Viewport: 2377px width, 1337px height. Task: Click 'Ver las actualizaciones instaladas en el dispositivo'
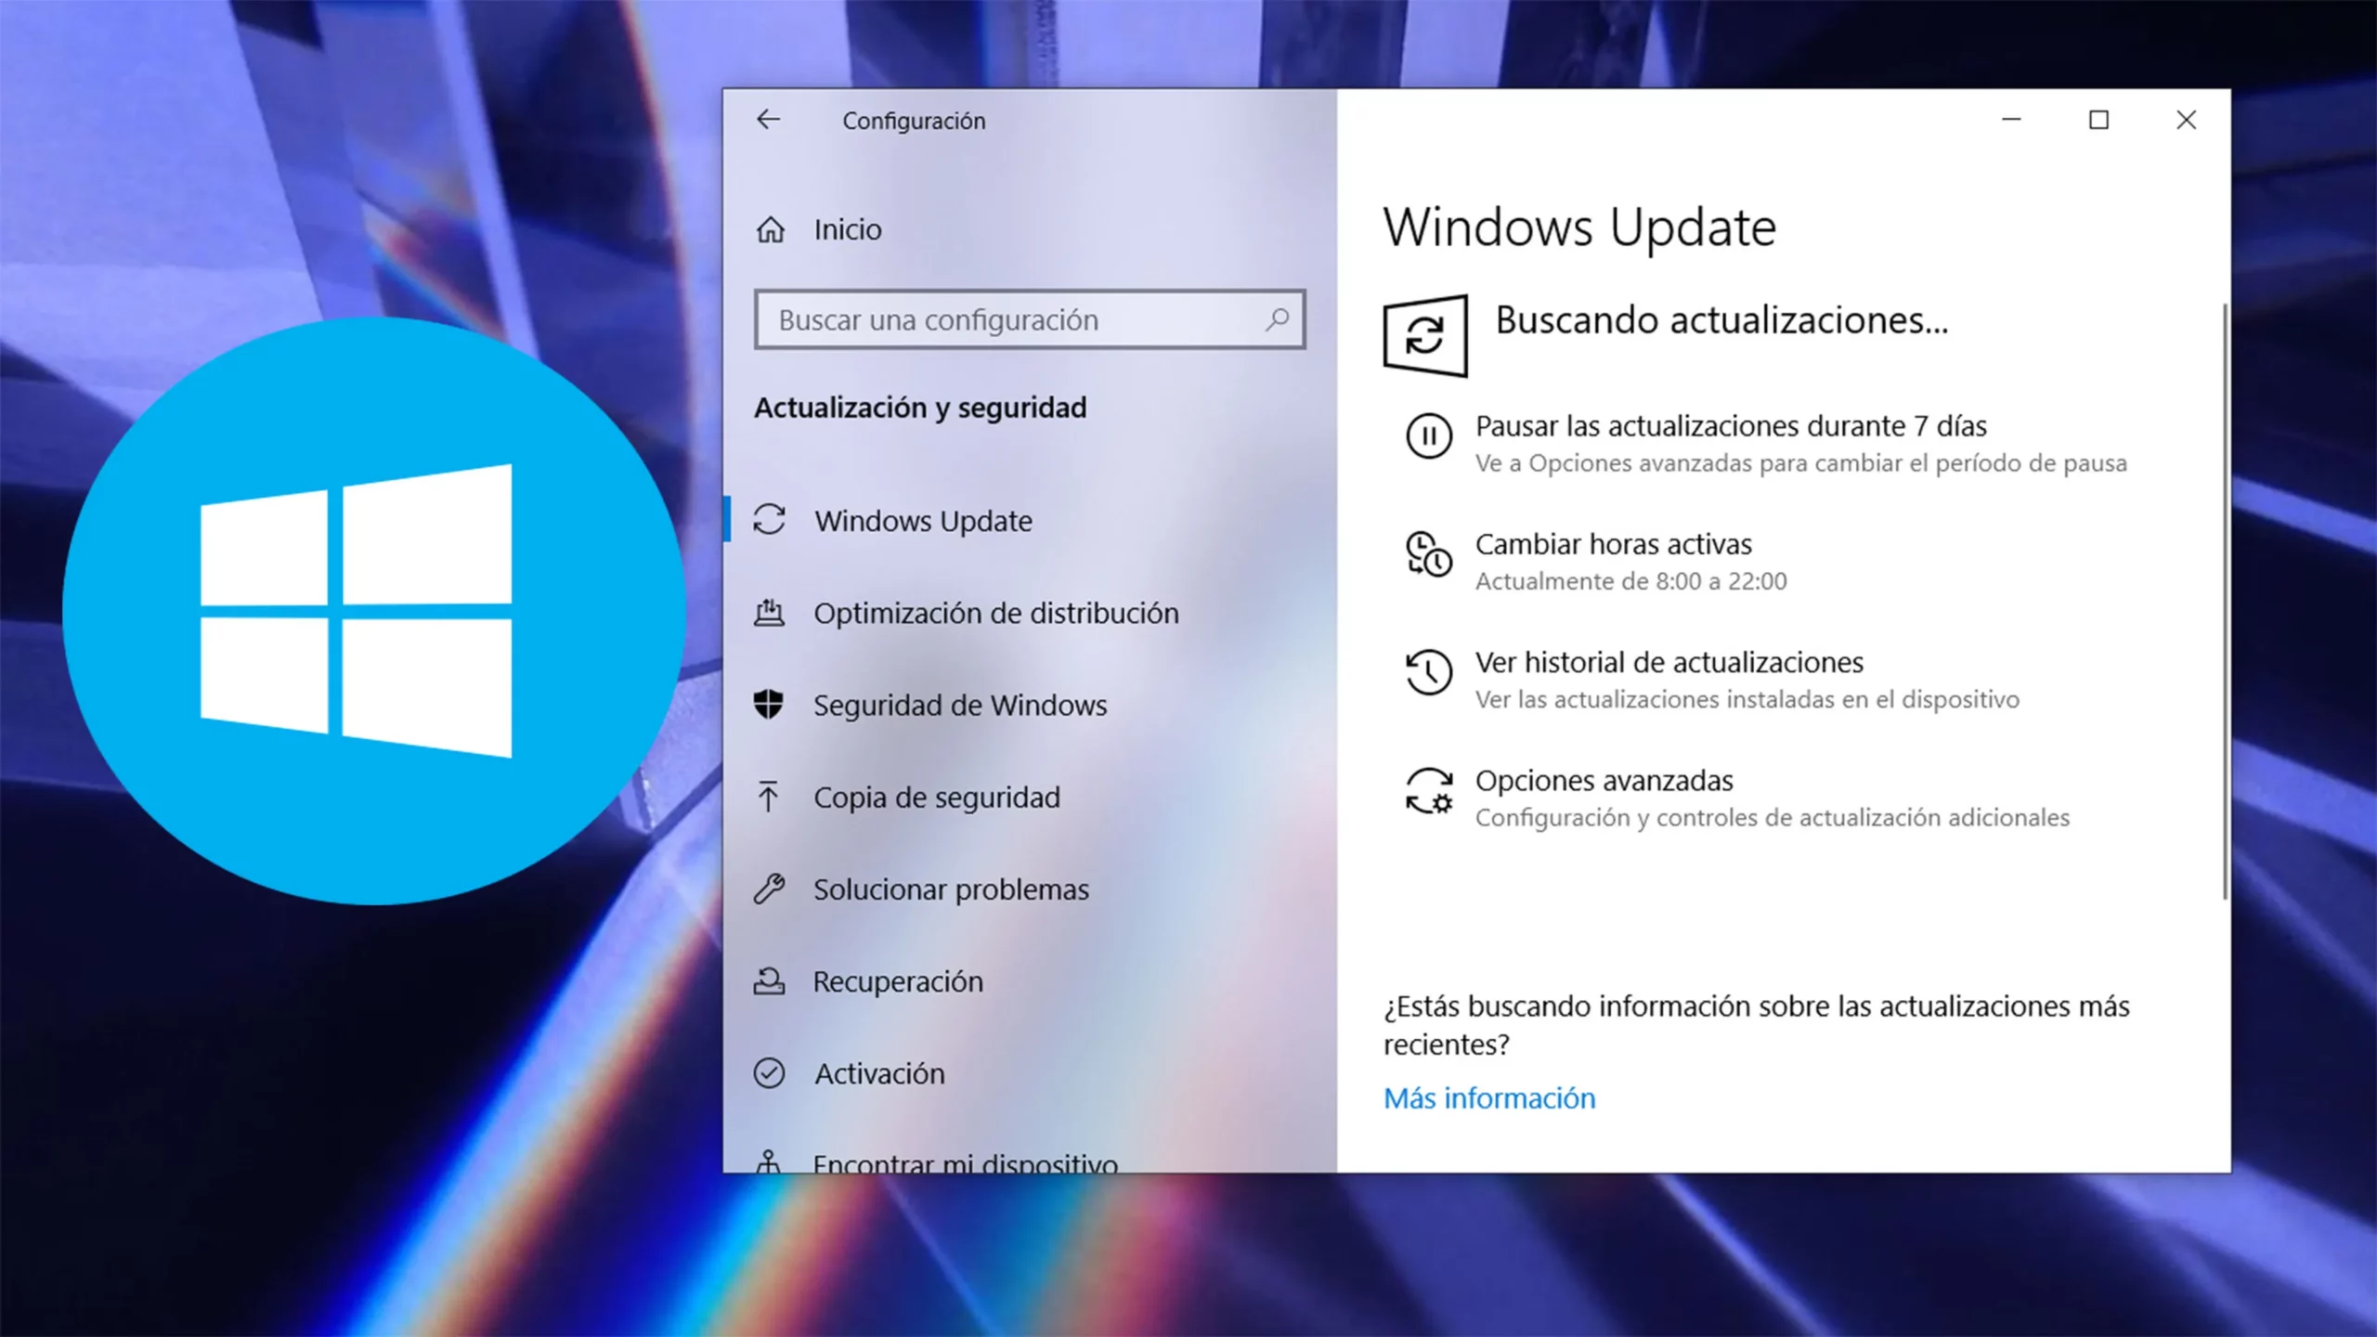pos(1747,699)
